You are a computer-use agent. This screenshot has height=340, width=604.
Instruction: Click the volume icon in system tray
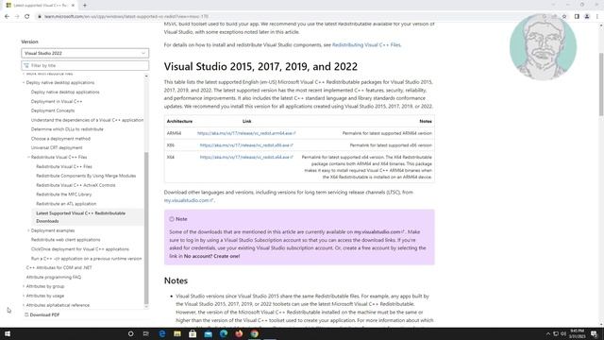click(563, 333)
